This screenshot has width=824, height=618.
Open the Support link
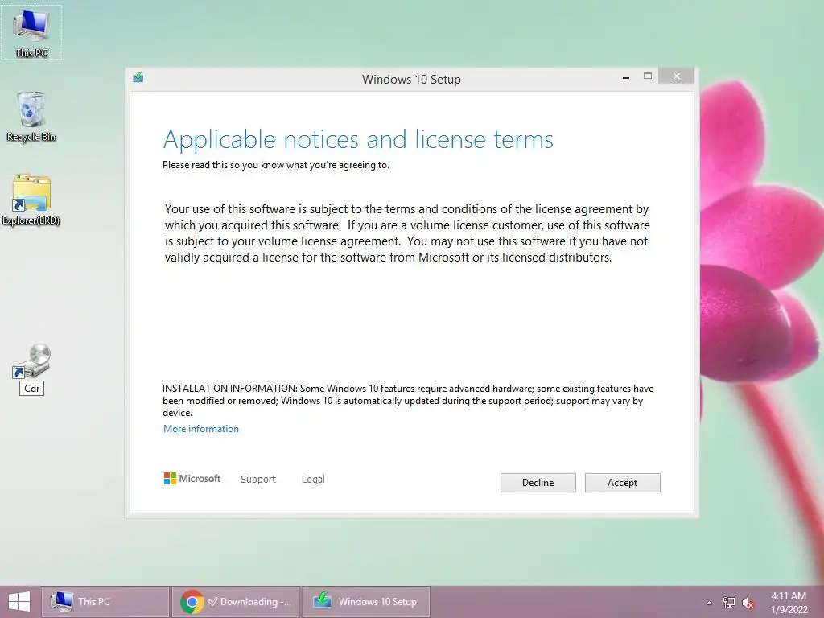tap(258, 480)
